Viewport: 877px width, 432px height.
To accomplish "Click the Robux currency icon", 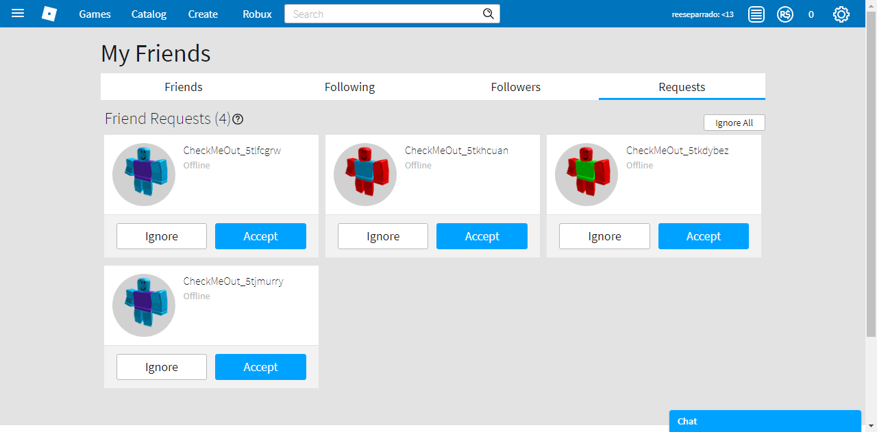I will point(785,14).
